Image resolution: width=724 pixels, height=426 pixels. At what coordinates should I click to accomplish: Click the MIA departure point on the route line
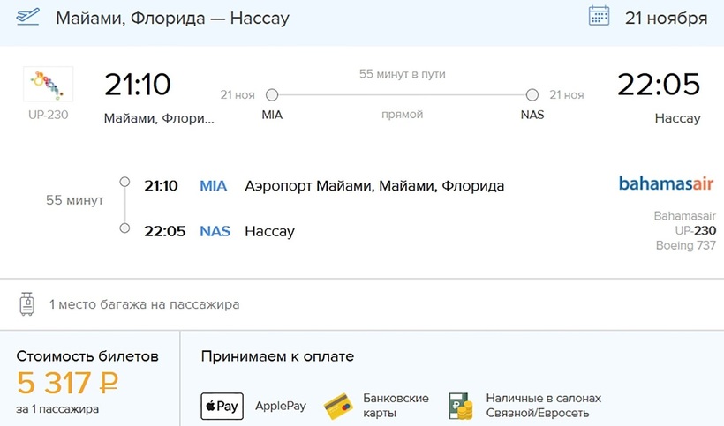[272, 95]
